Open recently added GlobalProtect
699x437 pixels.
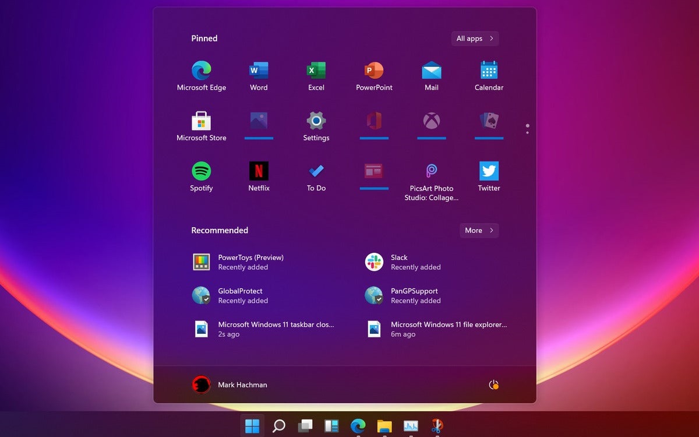[x=231, y=295]
